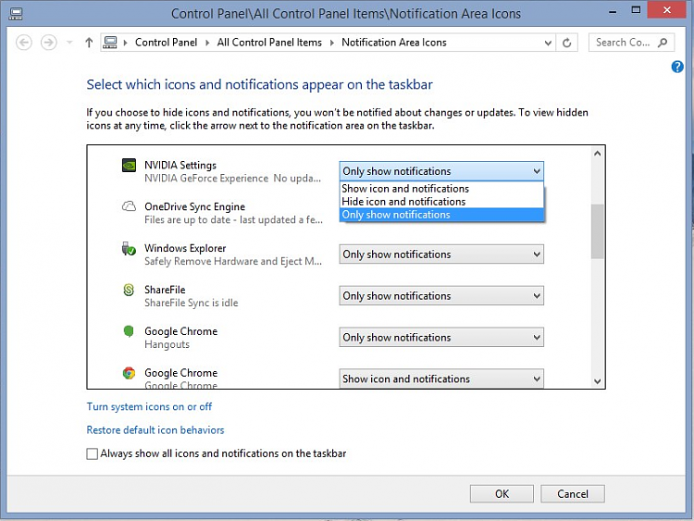
Task: Enable Always show all icons checkbox
Action: [x=92, y=453]
